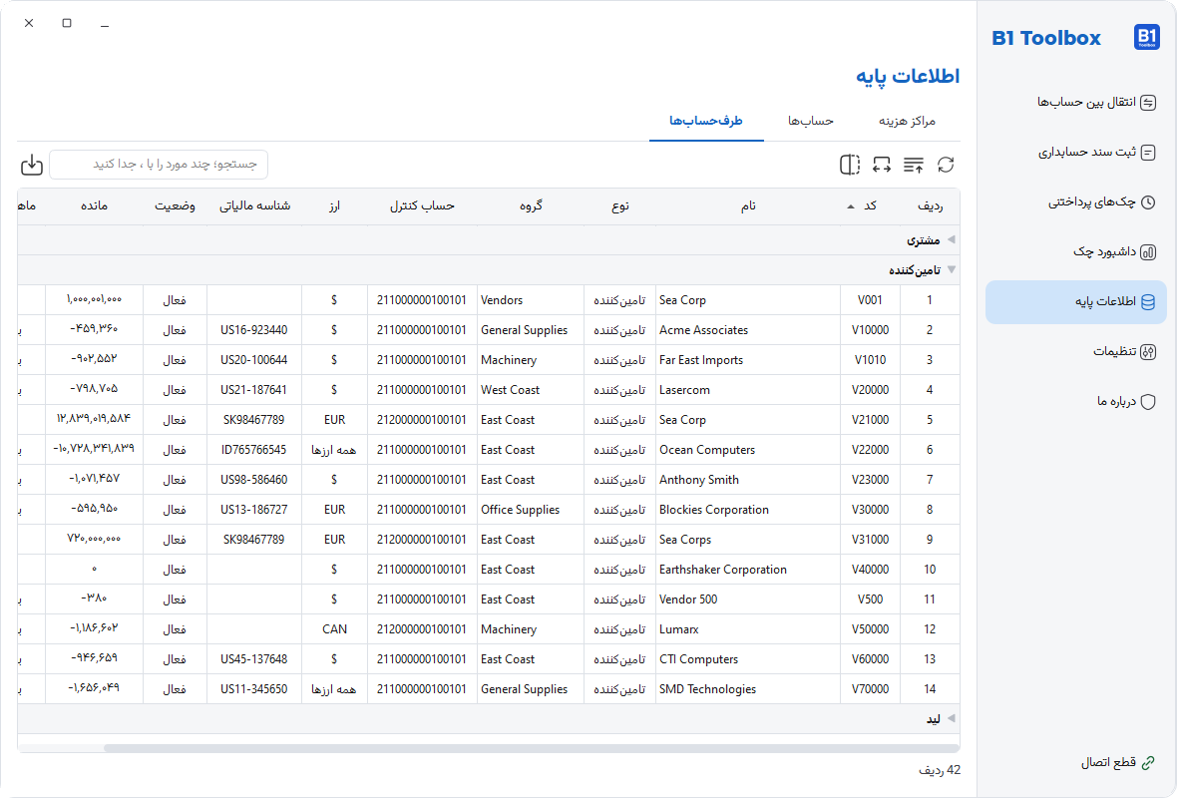This screenshot has width=1177, height=798.
Task: Click the شناسه مالیاتی column header
Action: 254,205
